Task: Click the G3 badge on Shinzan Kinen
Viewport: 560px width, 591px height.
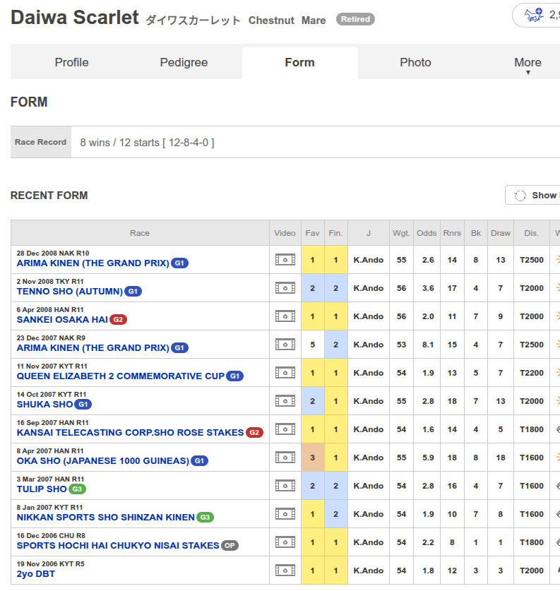Action: click(x=205, y=518)
